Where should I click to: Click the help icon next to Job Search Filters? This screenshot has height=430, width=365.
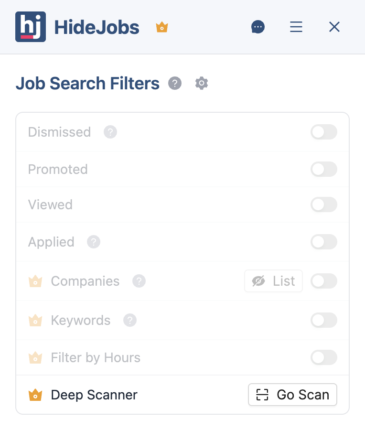(x=175, y=83)
